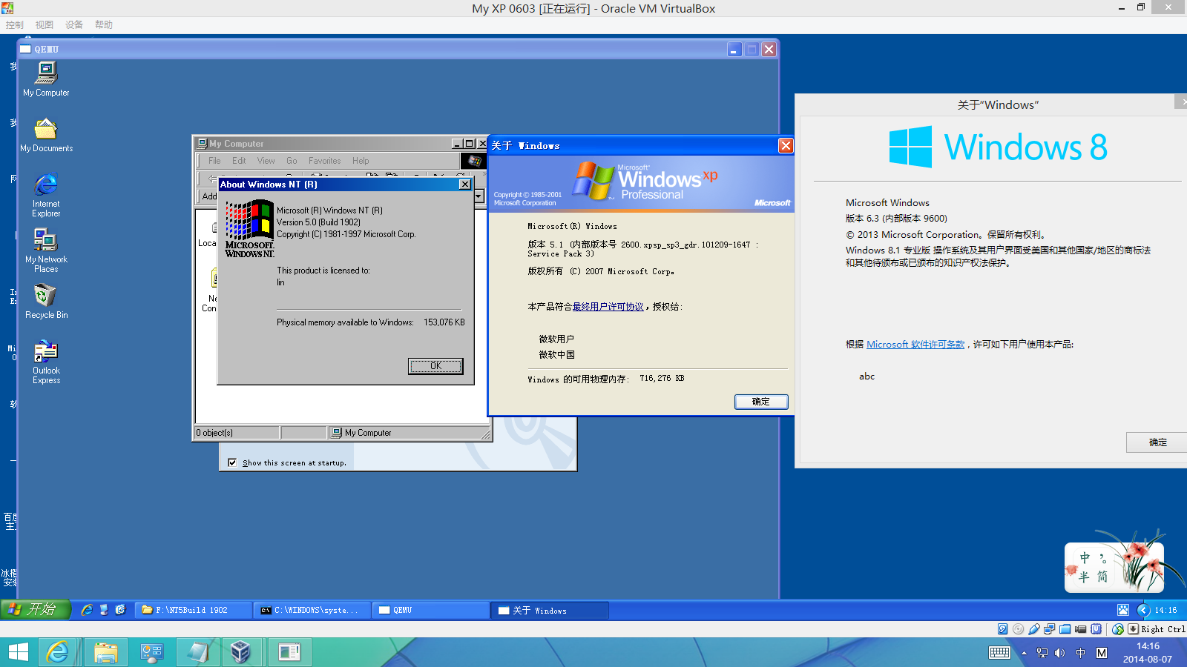The width and height of the screenshot is (1187, 667).
Task: Open My Network Places desktop icon
Action: tap(46, 251)
